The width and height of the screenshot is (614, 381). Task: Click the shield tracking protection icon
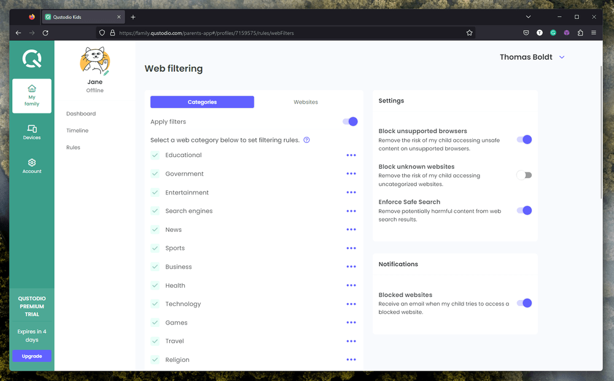tap(102, 33)
